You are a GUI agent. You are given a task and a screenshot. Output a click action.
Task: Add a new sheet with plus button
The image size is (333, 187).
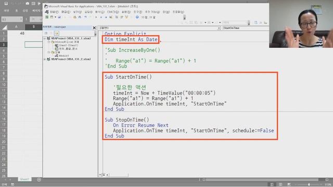coord(39,180)
